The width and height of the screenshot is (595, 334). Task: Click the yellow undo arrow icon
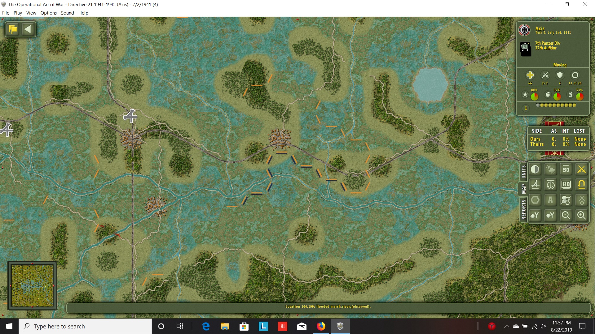click(581, 185)
